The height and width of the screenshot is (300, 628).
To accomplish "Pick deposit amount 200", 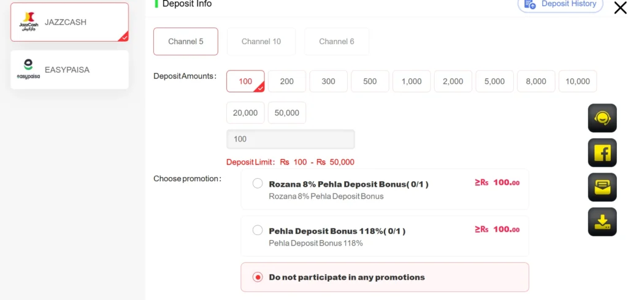I will pos(287,81).
